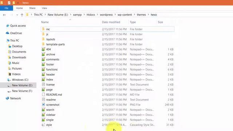Click 'wordpress' breadcrumb in address bar
Viewport: 233px width, 131px height.
106,15
